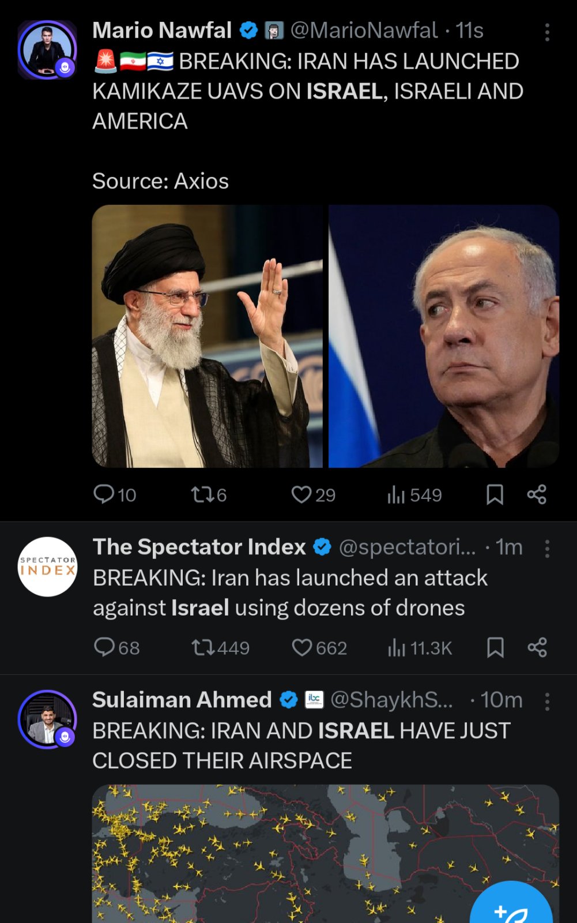577x923 pixels.
Task: Bookmark The Spectator Index tweet
Action: click(495, 647)
